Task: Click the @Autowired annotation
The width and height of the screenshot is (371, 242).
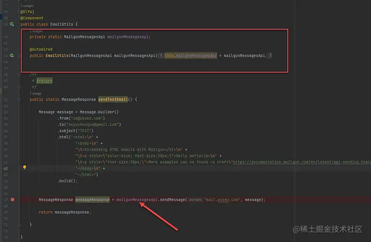Action: click(41, 49)
